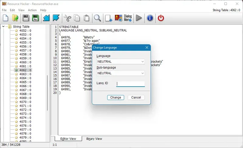Select tree item 4068 : 0
Image resolution: width=243 pixels, height=148 pixels.
click(x=25, y=94)
